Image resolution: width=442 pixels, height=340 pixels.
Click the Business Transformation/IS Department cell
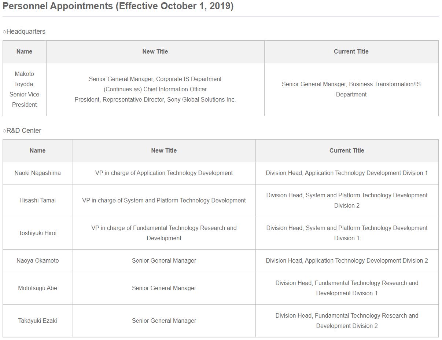click(351, 89)
